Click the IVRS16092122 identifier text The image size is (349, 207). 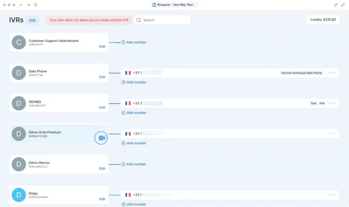coord(38,166)
